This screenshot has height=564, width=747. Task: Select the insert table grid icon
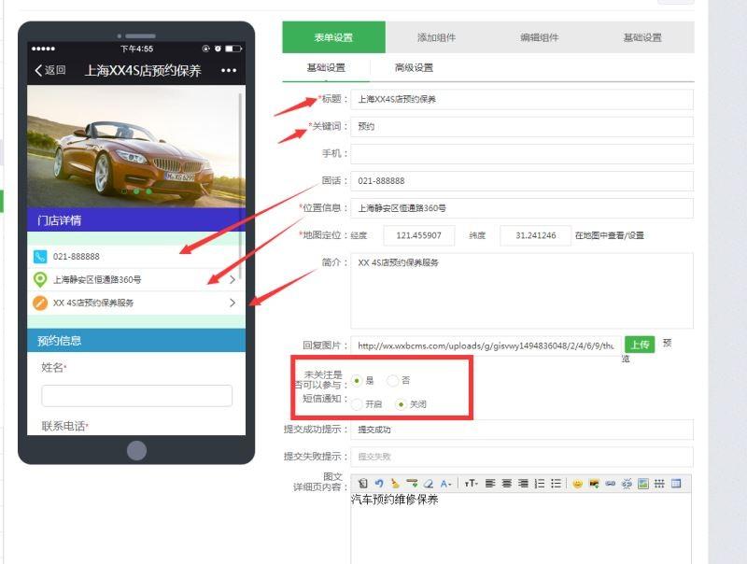tap(675, 483)
